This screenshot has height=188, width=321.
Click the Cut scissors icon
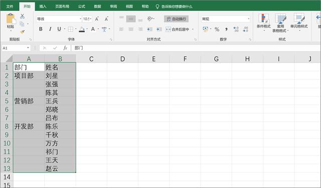pyautogui.click(x=22, y=16)
